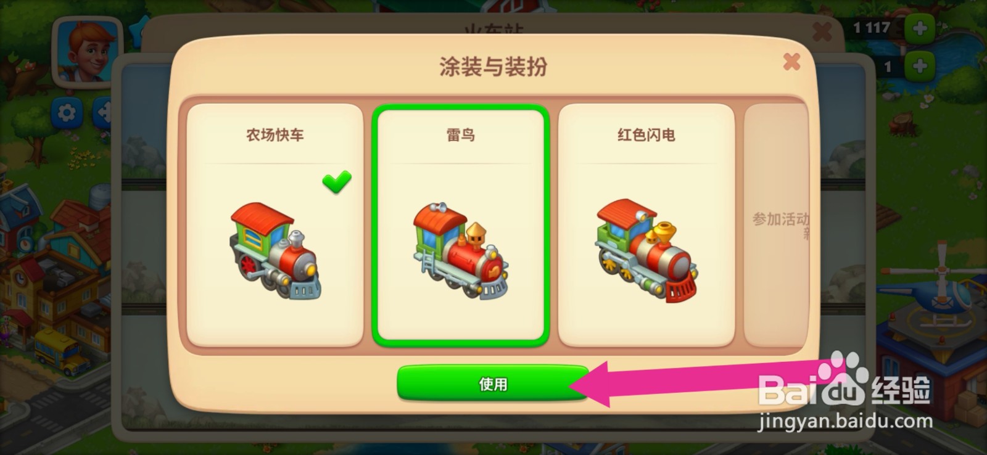987x455 pixels.
Task: Close the 涂装与装扮 dialog
Action: click(x=791, y=61)
